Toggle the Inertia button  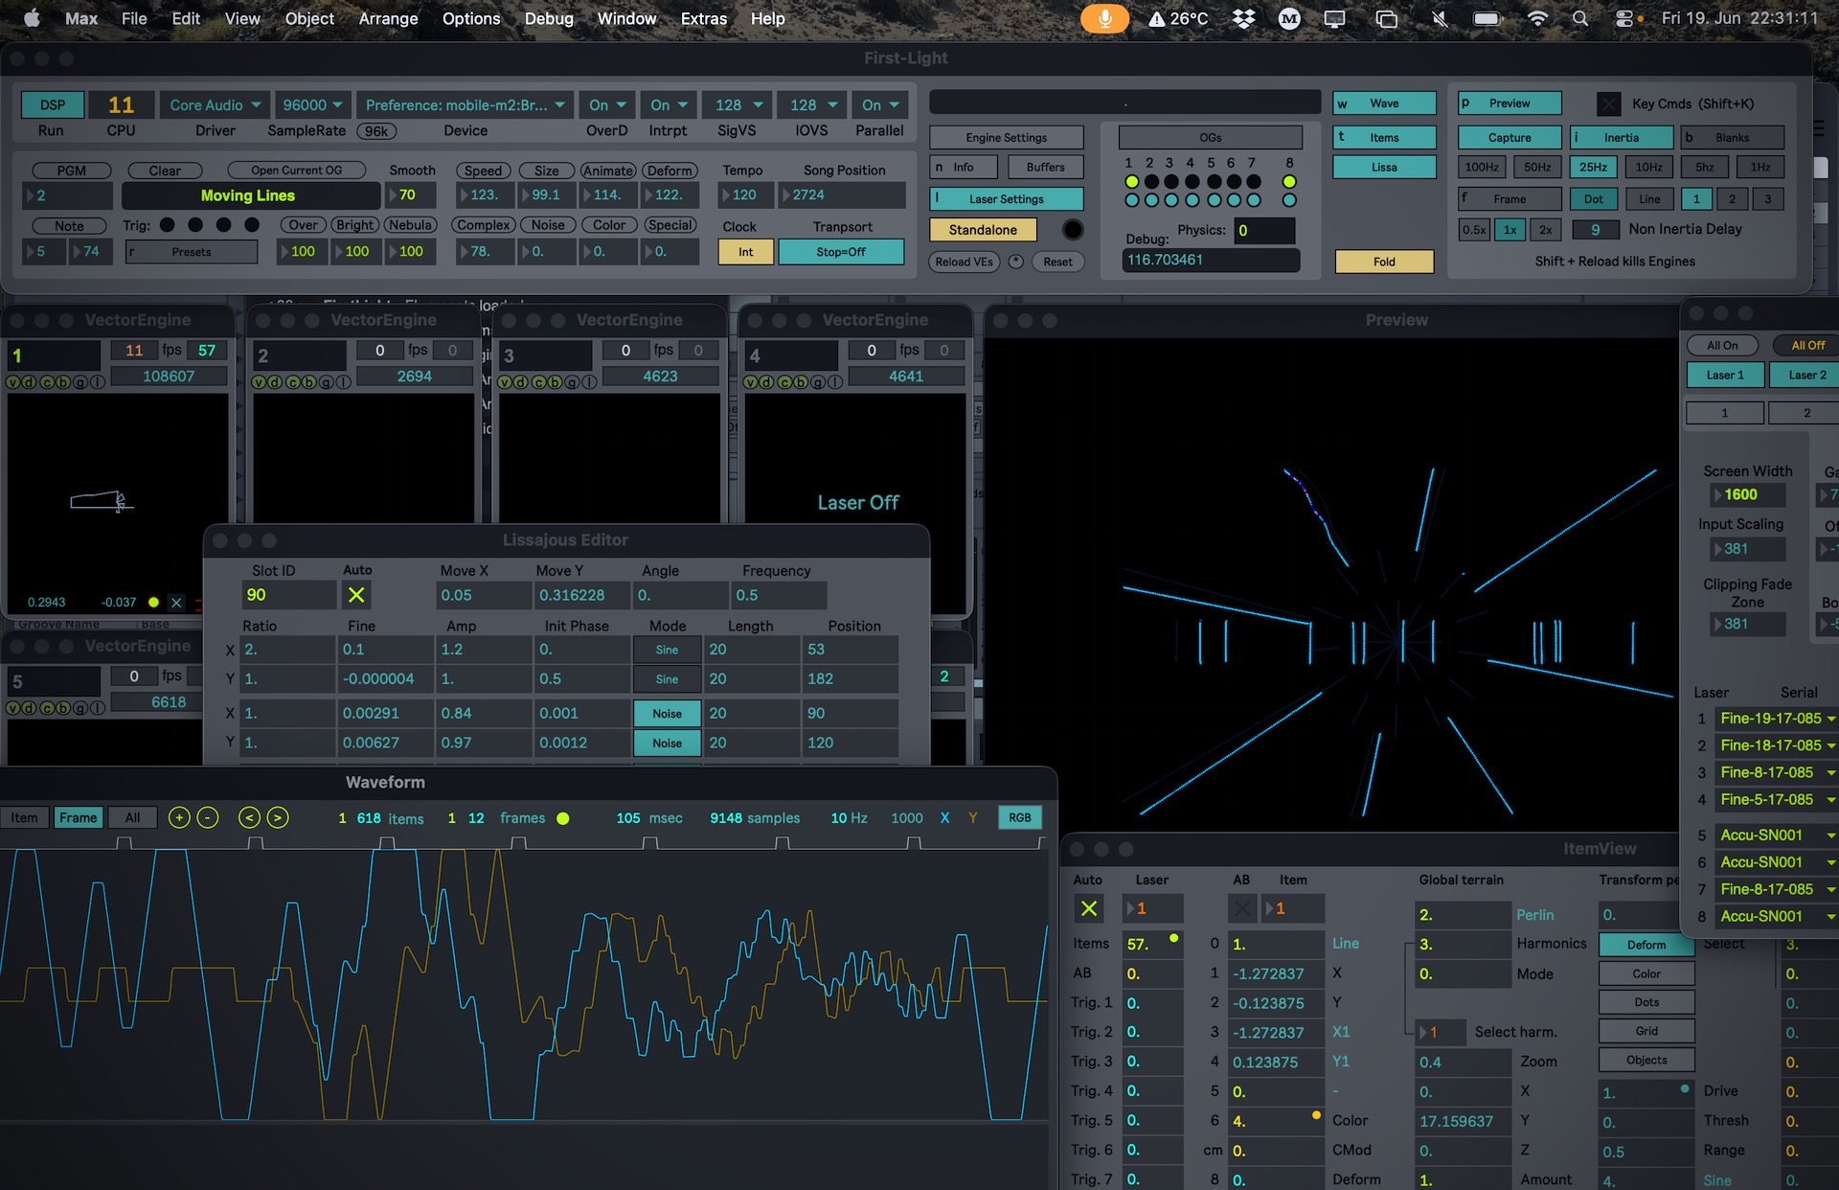[1621, 138]
